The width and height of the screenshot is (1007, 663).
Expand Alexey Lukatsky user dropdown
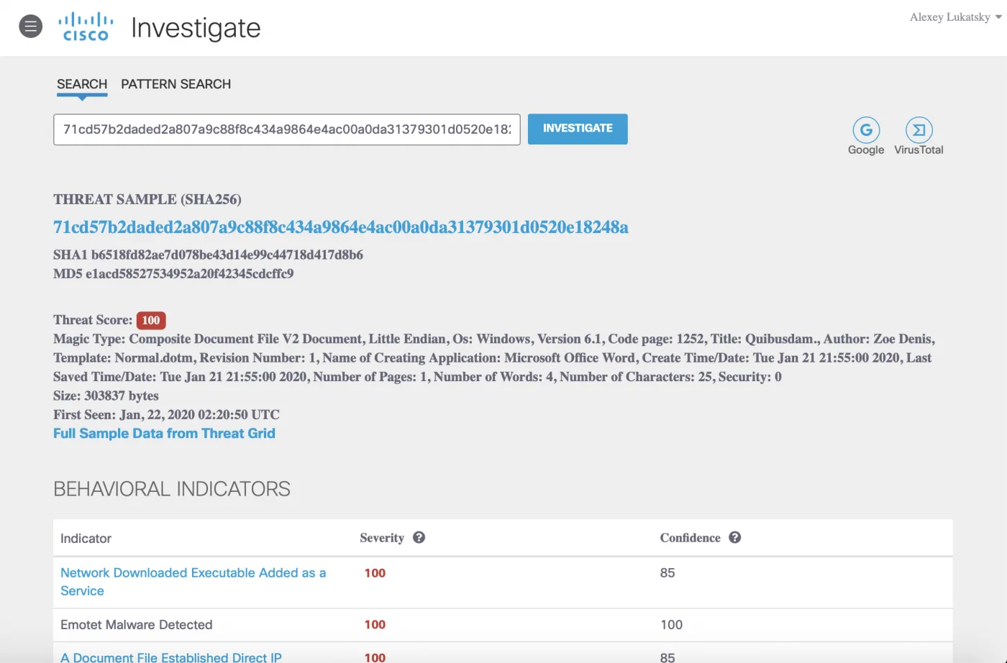pyautogui.click(x=955, y=17)
